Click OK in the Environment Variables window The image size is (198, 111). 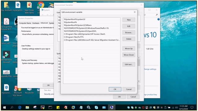point(119,97)
